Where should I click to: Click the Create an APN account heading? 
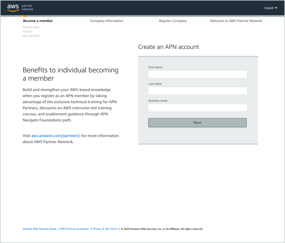click(x=169, y=47)
